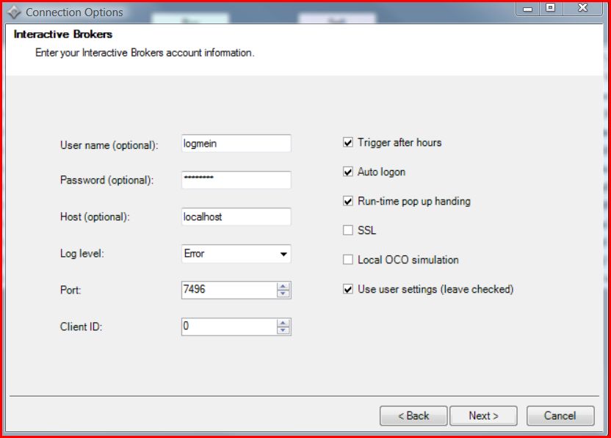The image size is (611, 438).
Task: Decrease Client ID with down arrow
Action: pyautogui.click(x=283, y=330)
